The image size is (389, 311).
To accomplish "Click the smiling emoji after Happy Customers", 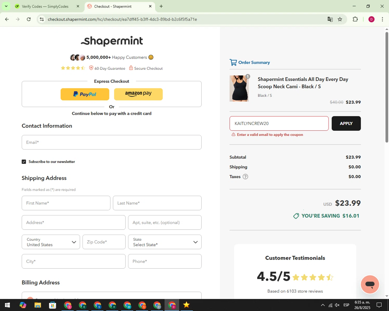I will coord(151,57).
